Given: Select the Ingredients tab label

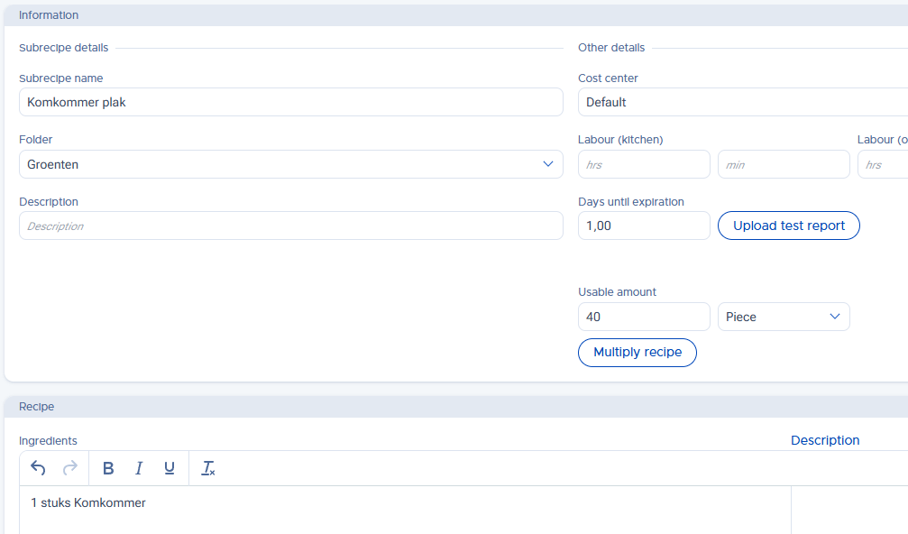Looking at the screenshot, I should (48, 441).
